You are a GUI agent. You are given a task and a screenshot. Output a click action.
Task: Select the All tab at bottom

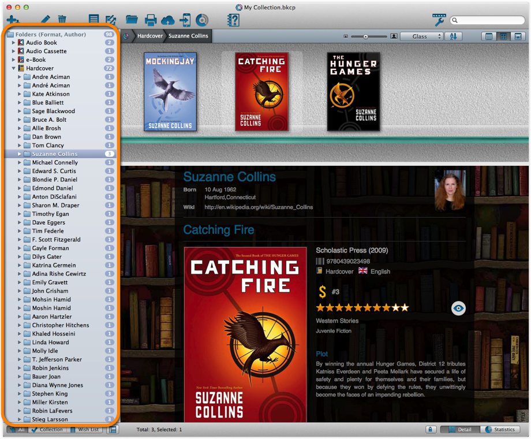click(18, 430)
